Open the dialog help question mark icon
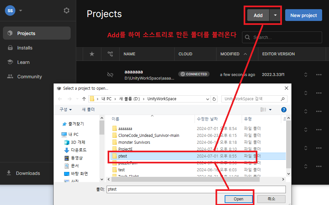 [x=284, y=110]
